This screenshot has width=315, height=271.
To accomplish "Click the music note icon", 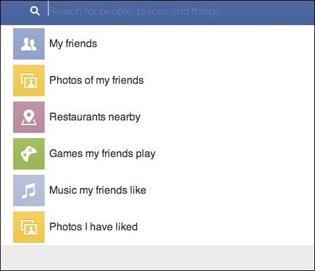I will 29,190.
